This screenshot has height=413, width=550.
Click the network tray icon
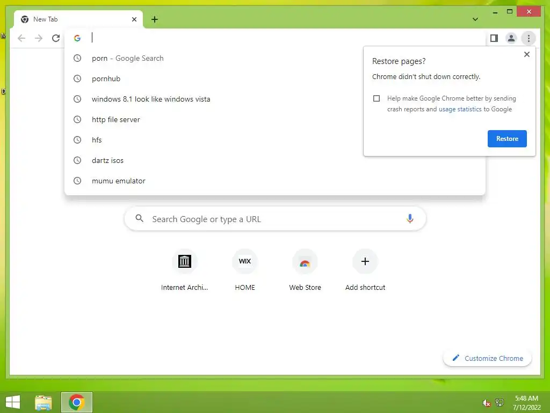coord(499,402)
